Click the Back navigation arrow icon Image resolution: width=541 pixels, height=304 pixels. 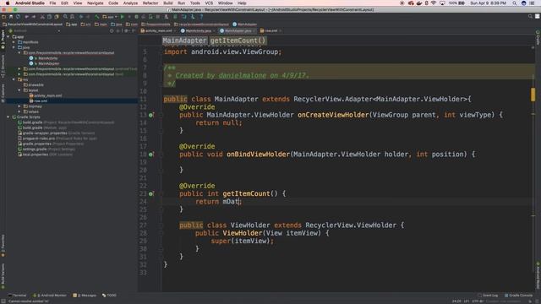(x=81, y=17)
